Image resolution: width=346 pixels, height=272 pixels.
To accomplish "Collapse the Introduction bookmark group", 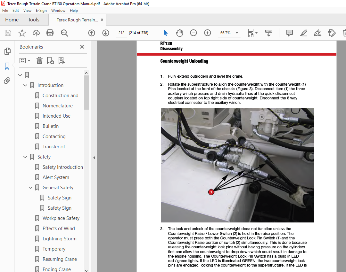I will pos(25,85).
